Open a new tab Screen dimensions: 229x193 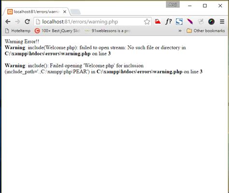75,12
